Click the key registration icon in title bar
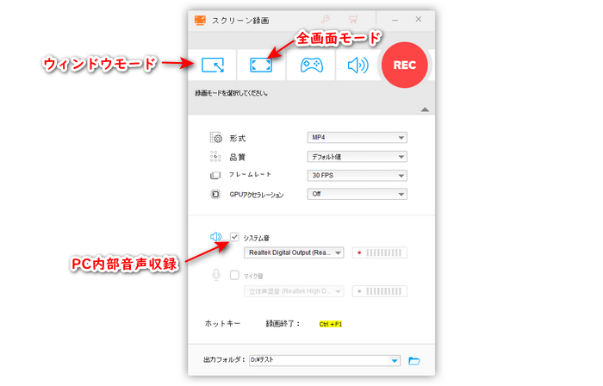This screenshot has width=603, height=386. [x=326, y=19]
